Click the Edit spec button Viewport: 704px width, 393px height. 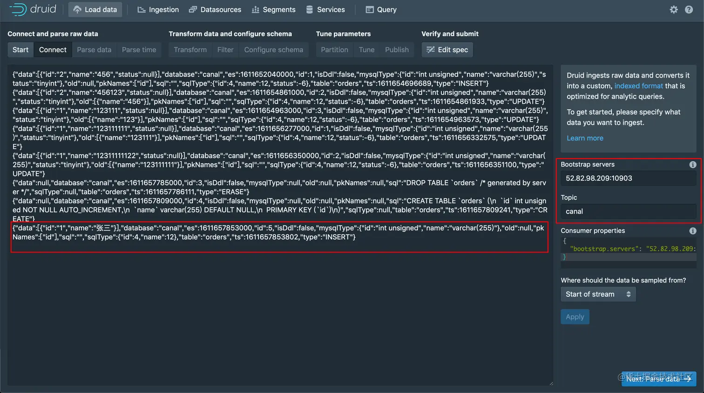(447, 50)
